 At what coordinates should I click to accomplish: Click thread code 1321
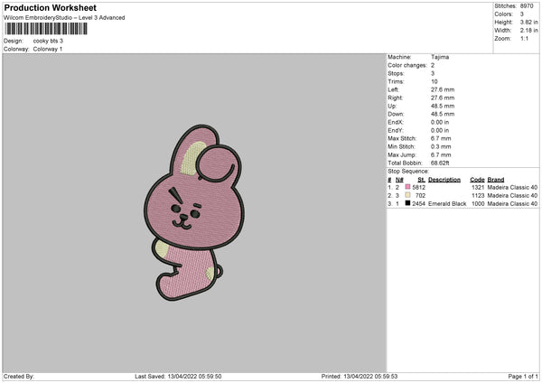click(478, 187)
